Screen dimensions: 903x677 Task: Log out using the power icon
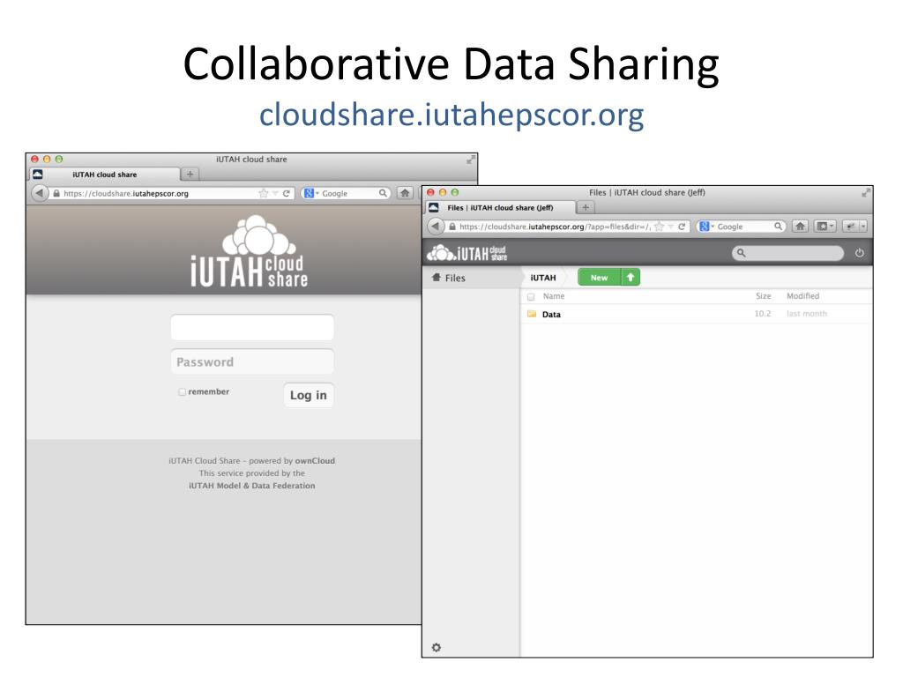[x=859, y=253]
